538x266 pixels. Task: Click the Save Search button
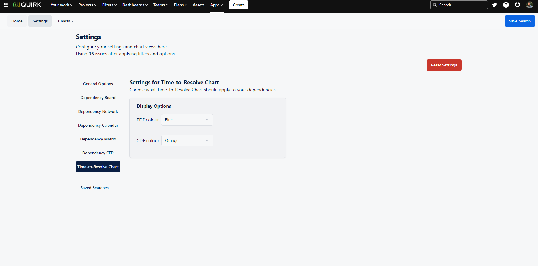click(520, 21)
